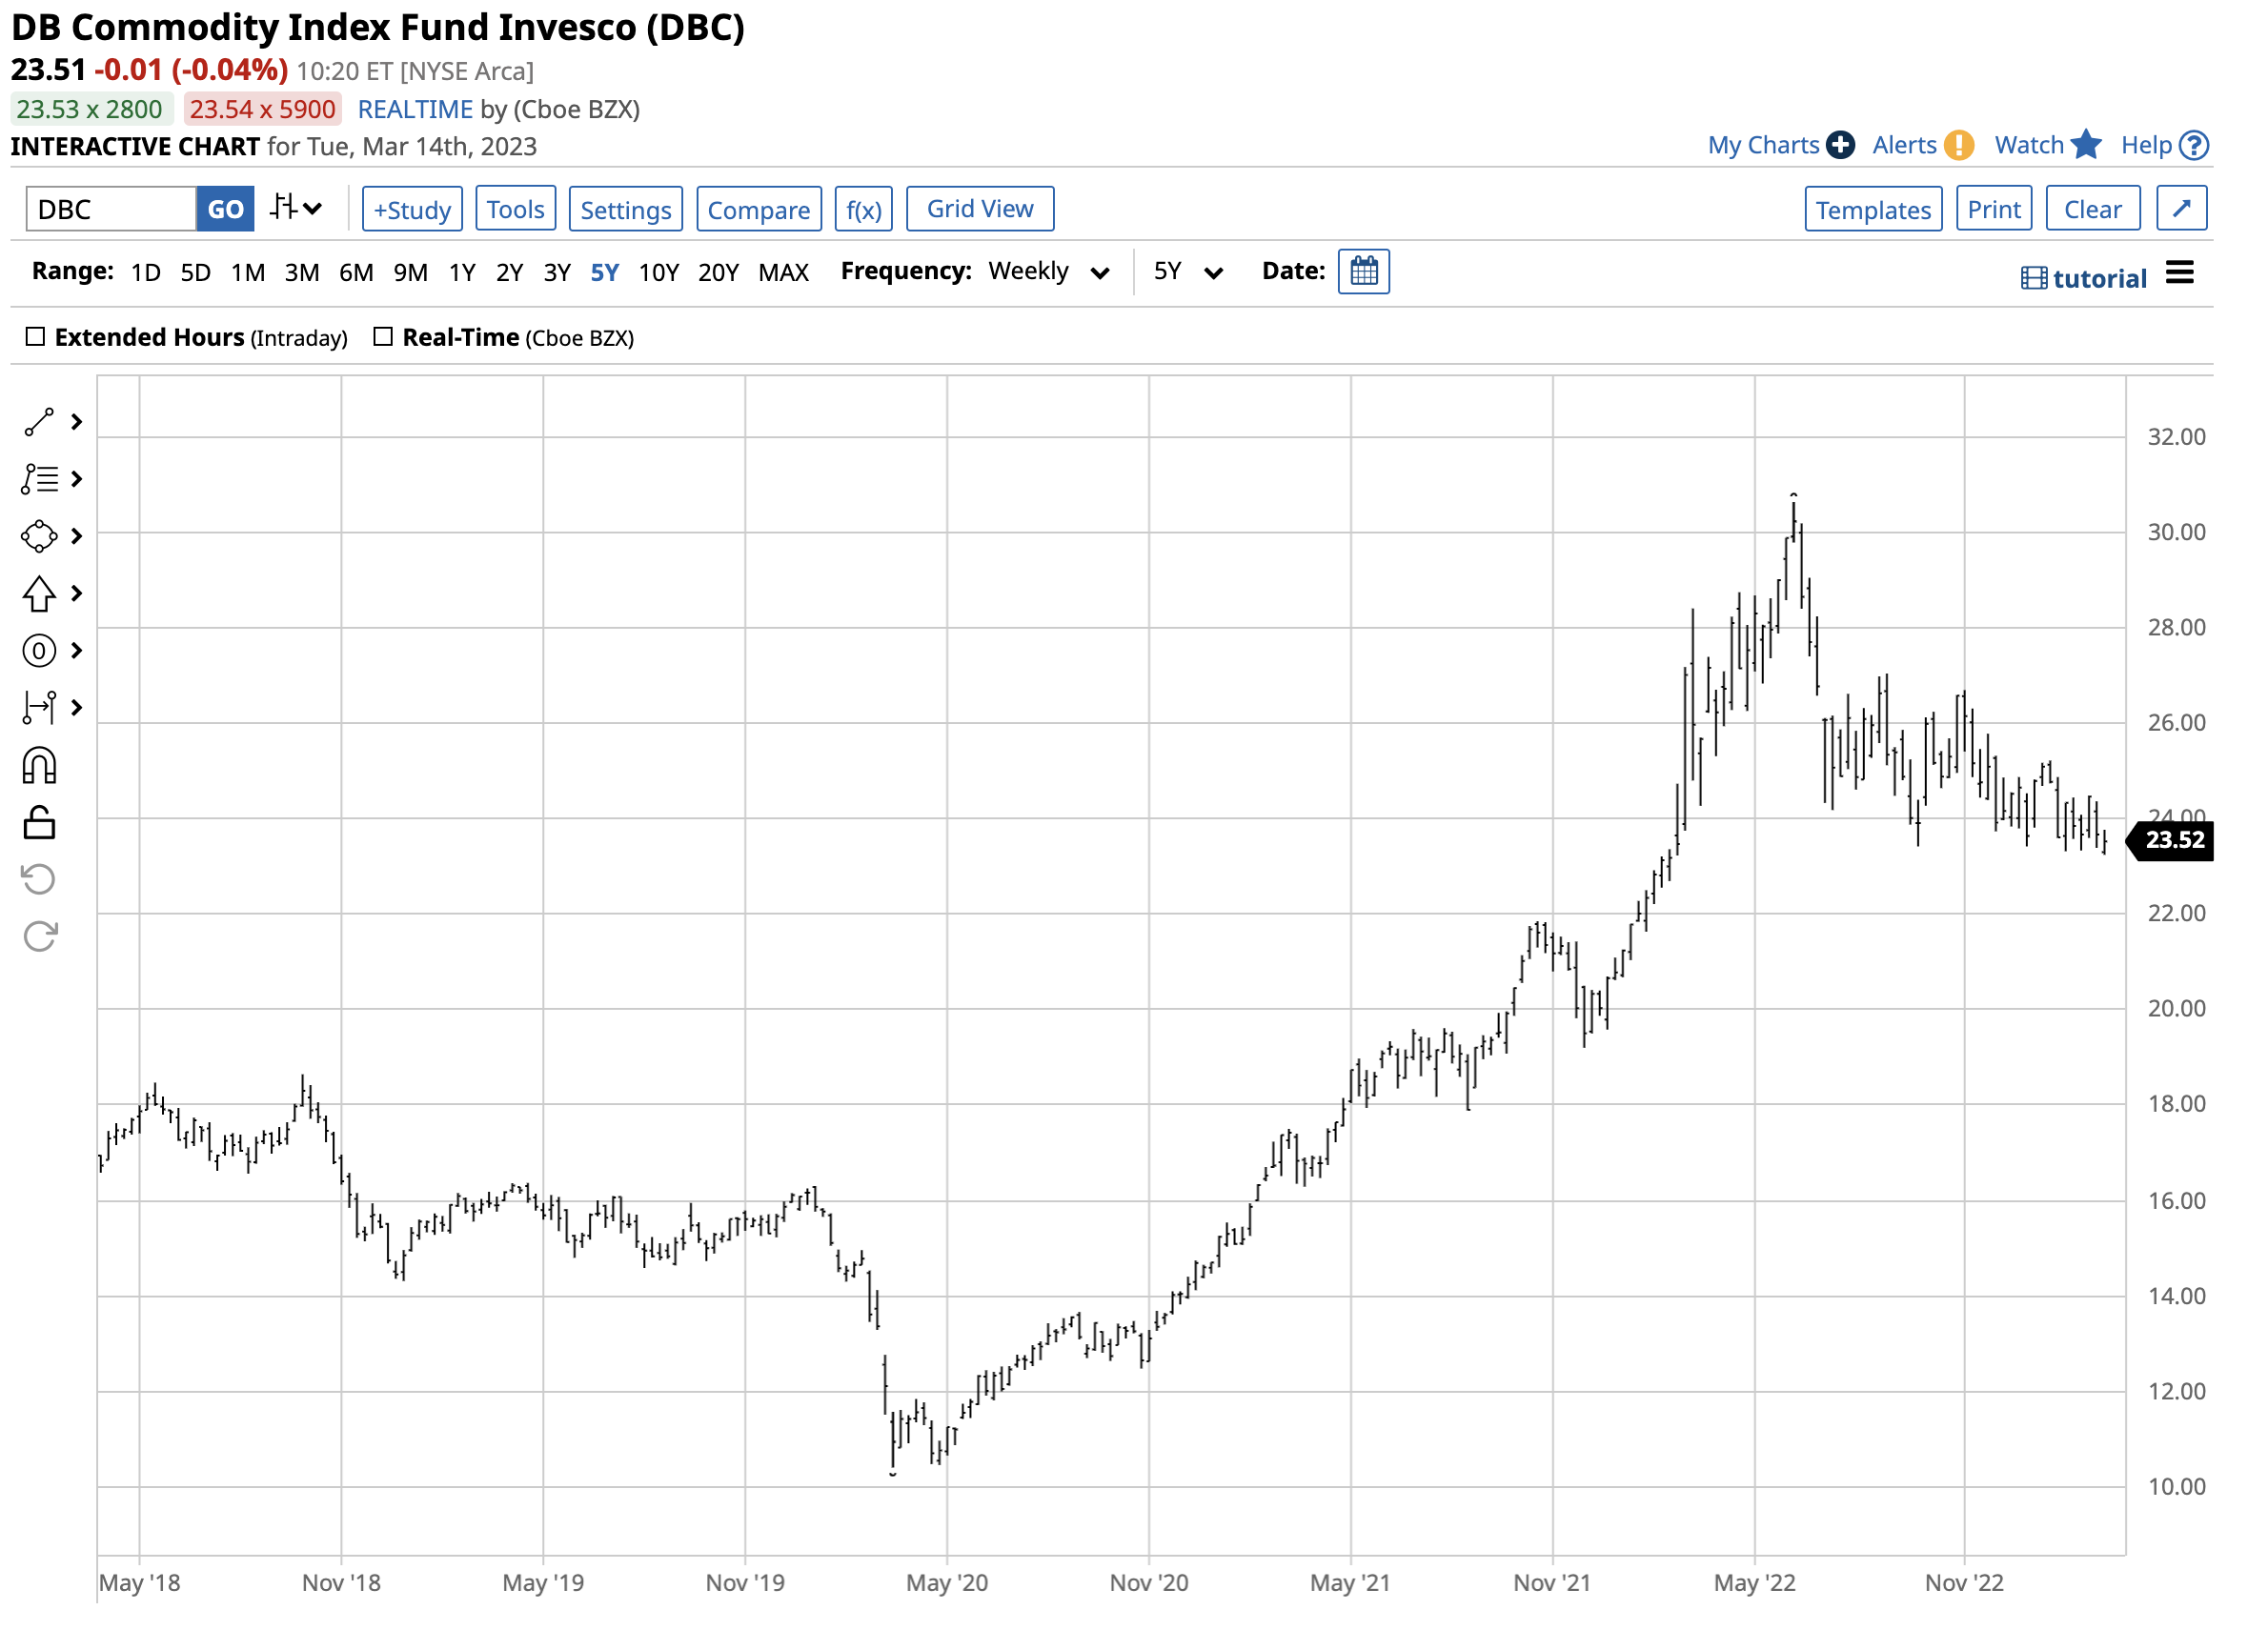
Task: Click the redo arrow icon
Action: coord(39,937)
